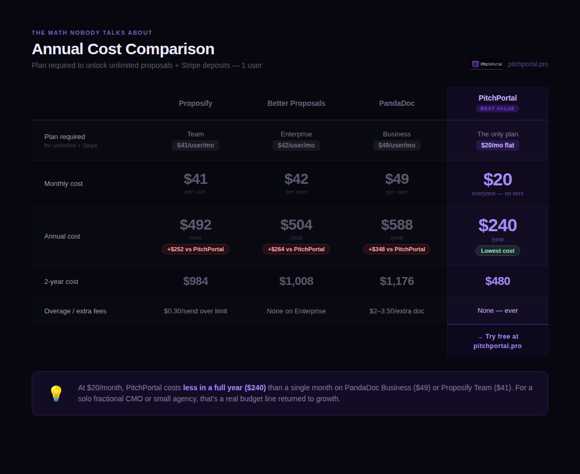The width and height of the screenshot is (580, 474).
Task: Click the Plan required row label
Action: 65,137
